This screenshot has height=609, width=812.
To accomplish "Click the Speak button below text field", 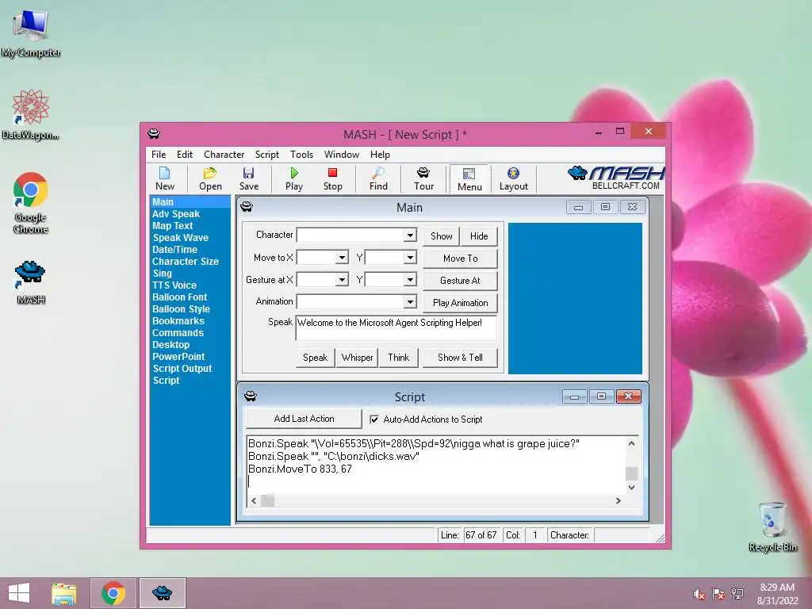I will point(315,358).
